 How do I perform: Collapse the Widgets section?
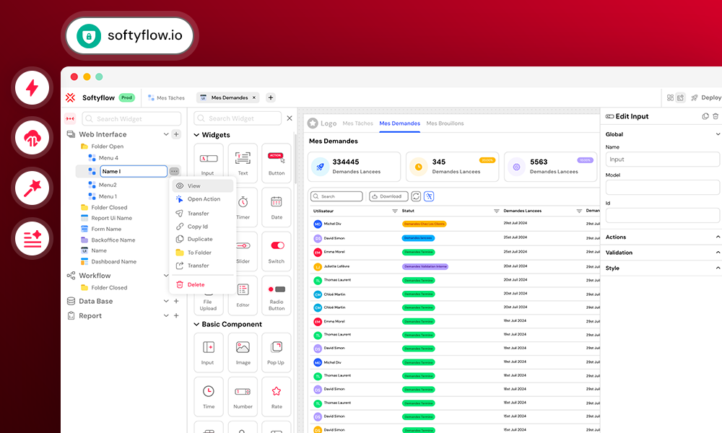(196, 135)
